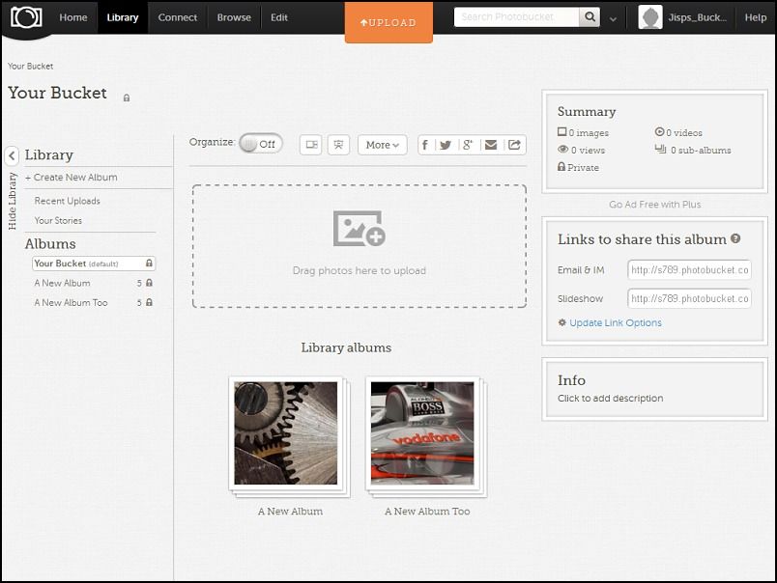Share album on Facebook
The image size is (777, 583).
click(x=425, y=145)
